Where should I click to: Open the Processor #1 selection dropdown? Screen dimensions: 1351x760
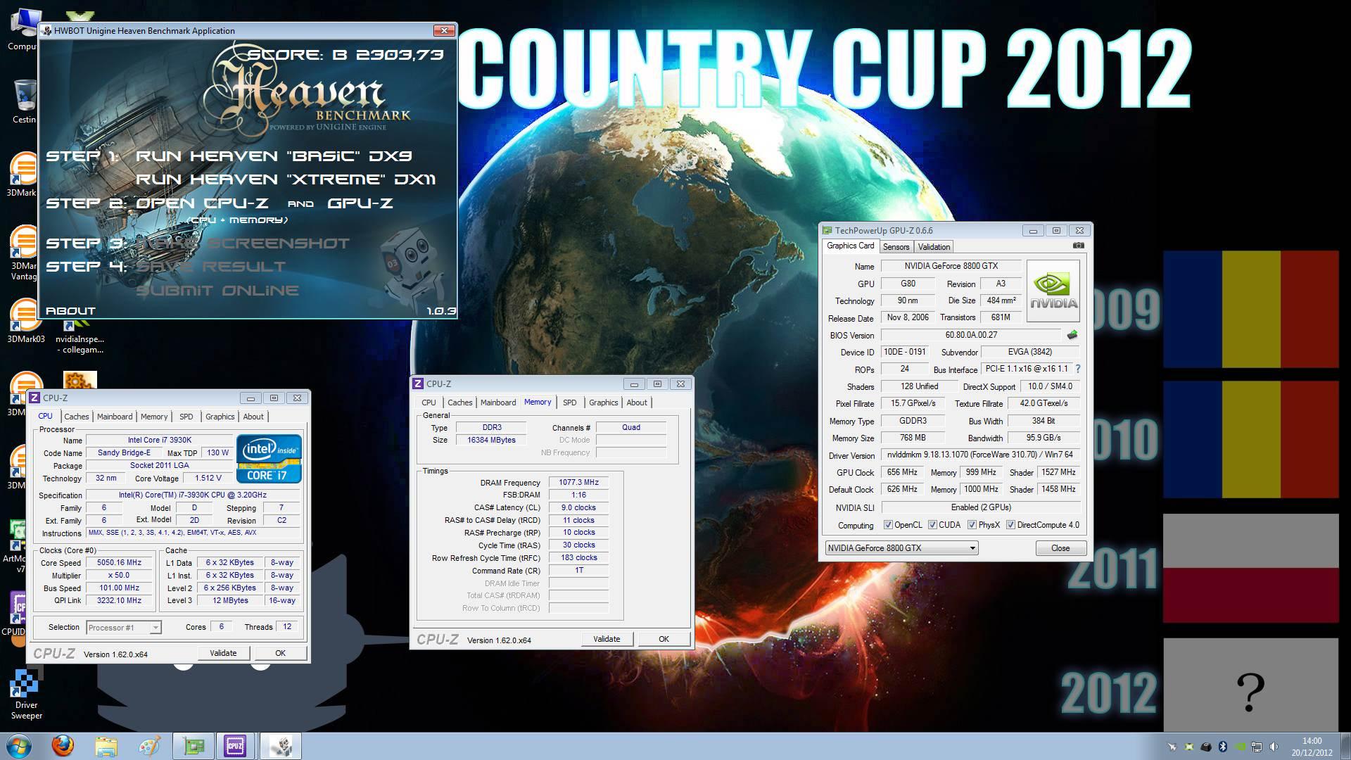(124, 628)
